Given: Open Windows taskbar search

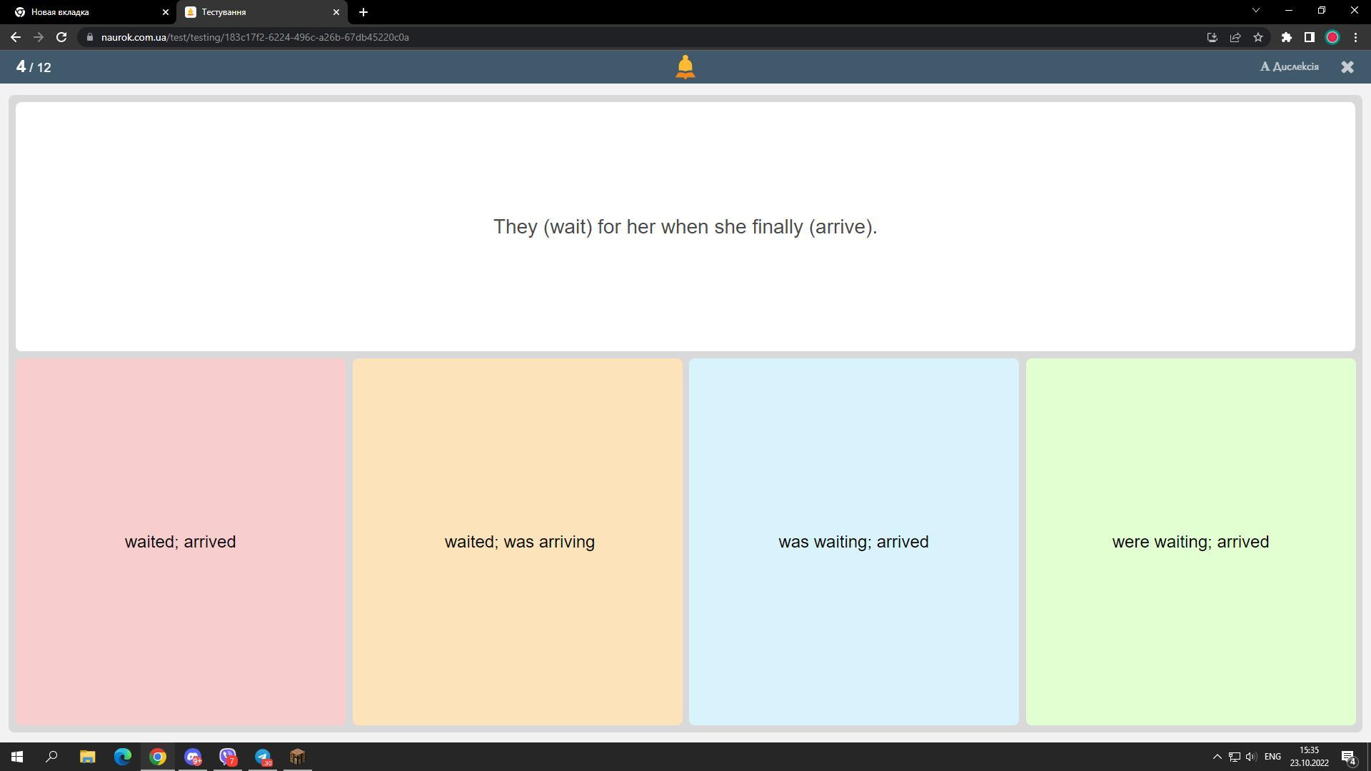Looking at the screenshot, I should click(x=51, y=757).
